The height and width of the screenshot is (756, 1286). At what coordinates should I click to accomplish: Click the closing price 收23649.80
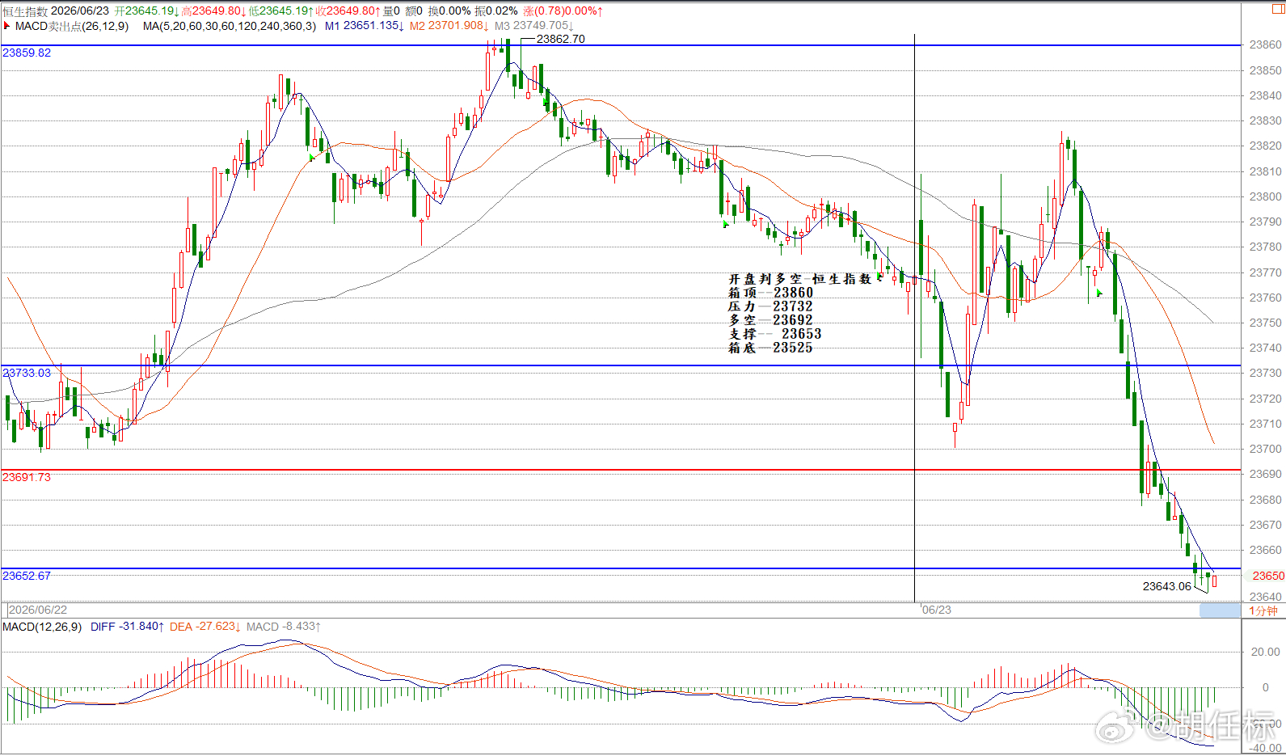point(348,11)
